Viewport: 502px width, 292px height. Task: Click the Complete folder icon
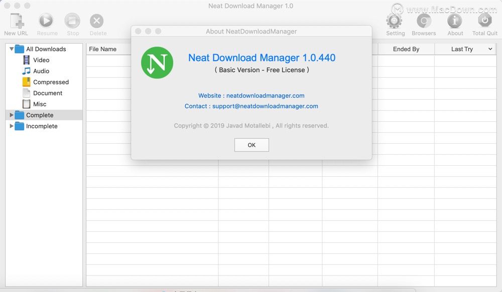20,115
